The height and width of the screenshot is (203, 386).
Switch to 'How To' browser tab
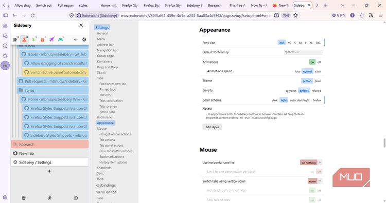tap(259, 5)
